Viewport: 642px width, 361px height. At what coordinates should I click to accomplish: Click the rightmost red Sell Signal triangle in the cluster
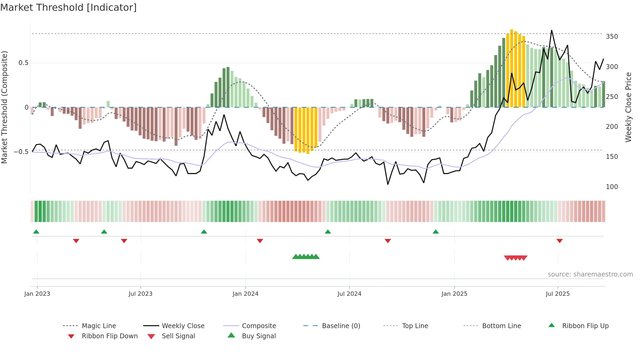pos(524,258)
